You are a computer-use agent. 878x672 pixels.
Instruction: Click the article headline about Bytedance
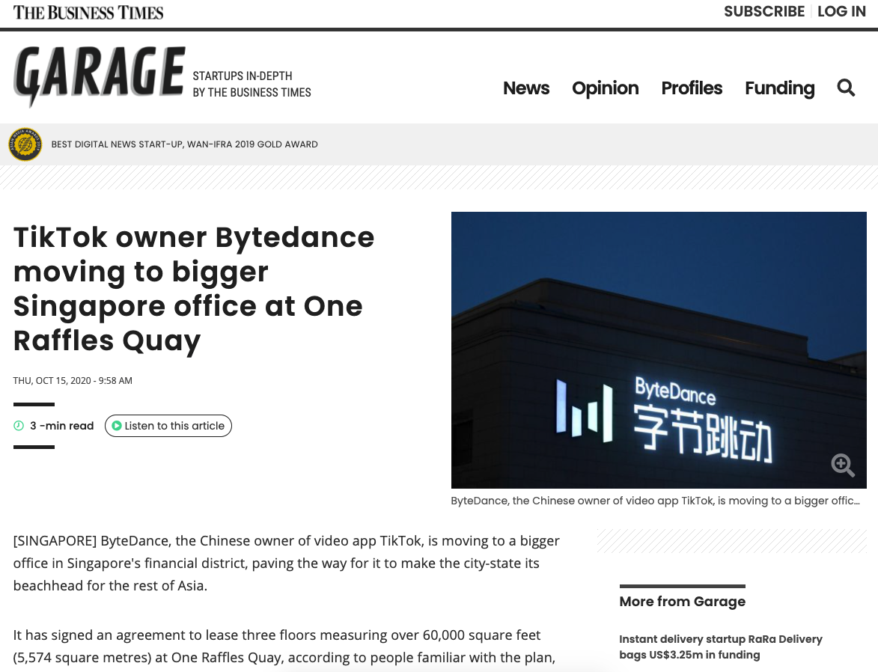click(194, 289)
